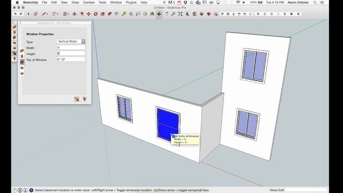Pick the Eraser tool
Image resolution: width=343 pixels, height=193 pixels.
(36, 14)
